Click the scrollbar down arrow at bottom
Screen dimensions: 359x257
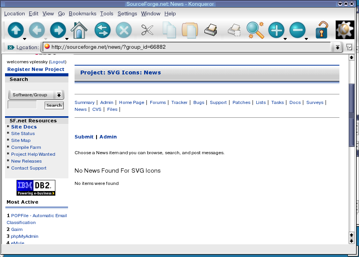coord(351,241)
